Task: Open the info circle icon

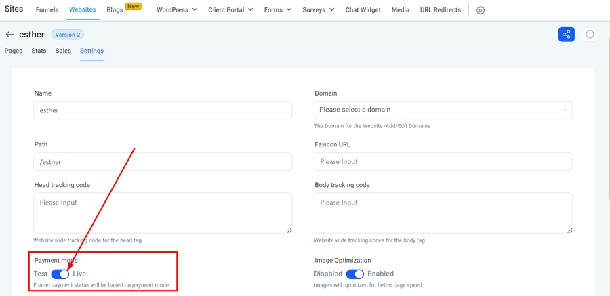Action: [590, 35]
